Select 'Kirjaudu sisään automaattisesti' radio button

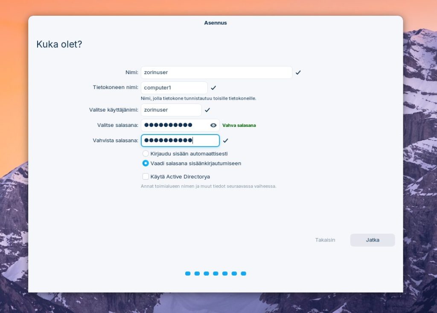point(146,154)
